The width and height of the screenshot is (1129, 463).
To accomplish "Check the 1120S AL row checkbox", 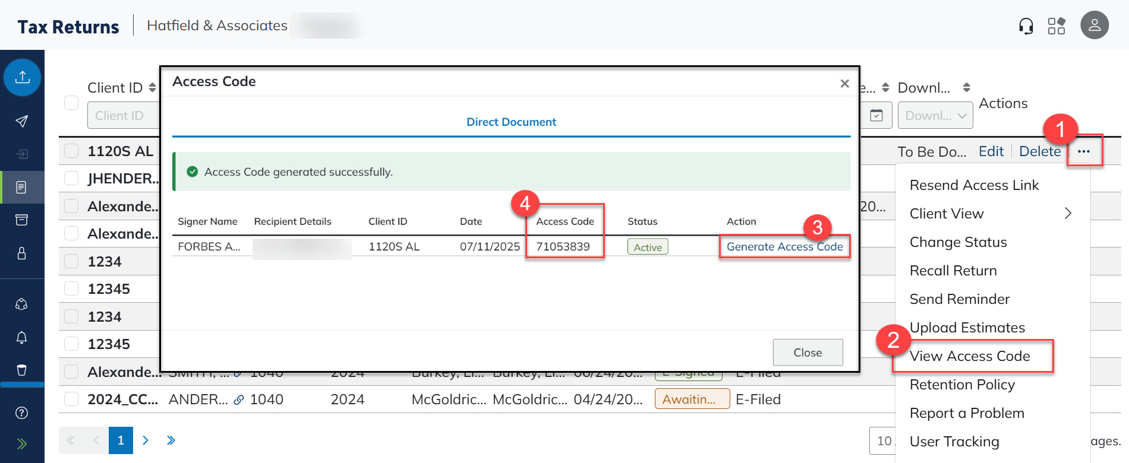I will tap(71, 151).
